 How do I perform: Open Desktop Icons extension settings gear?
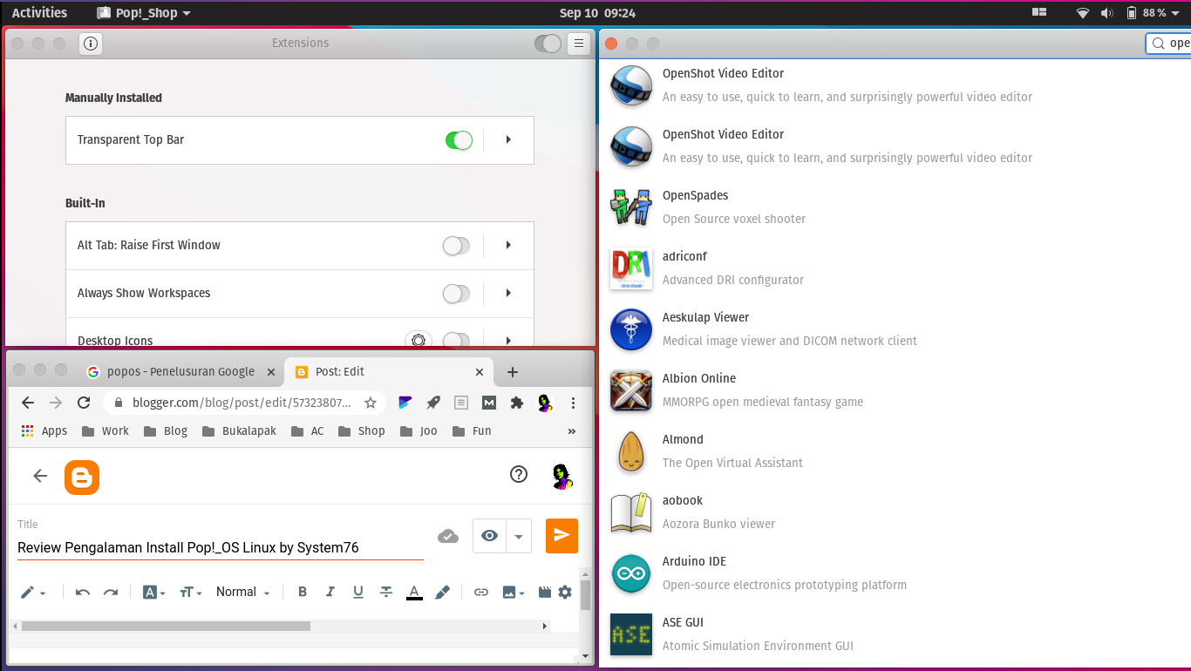coord(419,340)
